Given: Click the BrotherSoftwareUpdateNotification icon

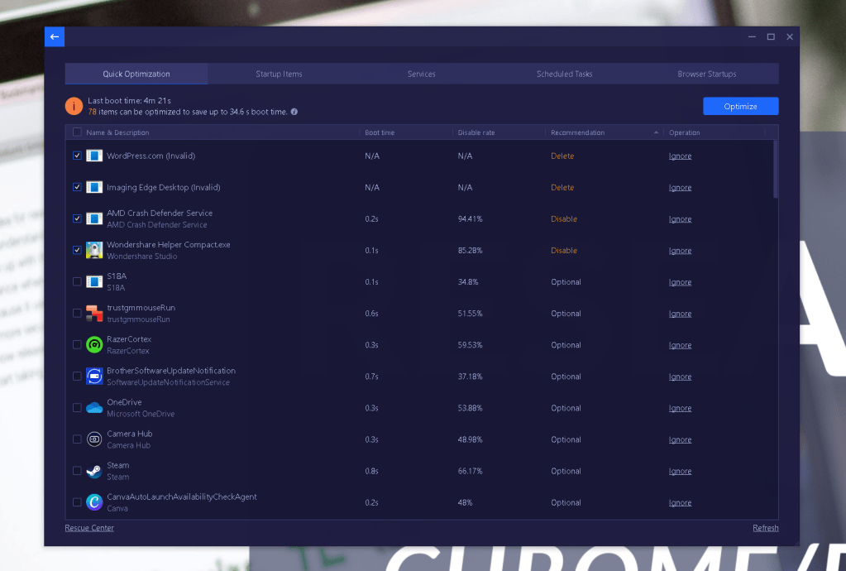Looking at the screenshot, I should (94, 377).
